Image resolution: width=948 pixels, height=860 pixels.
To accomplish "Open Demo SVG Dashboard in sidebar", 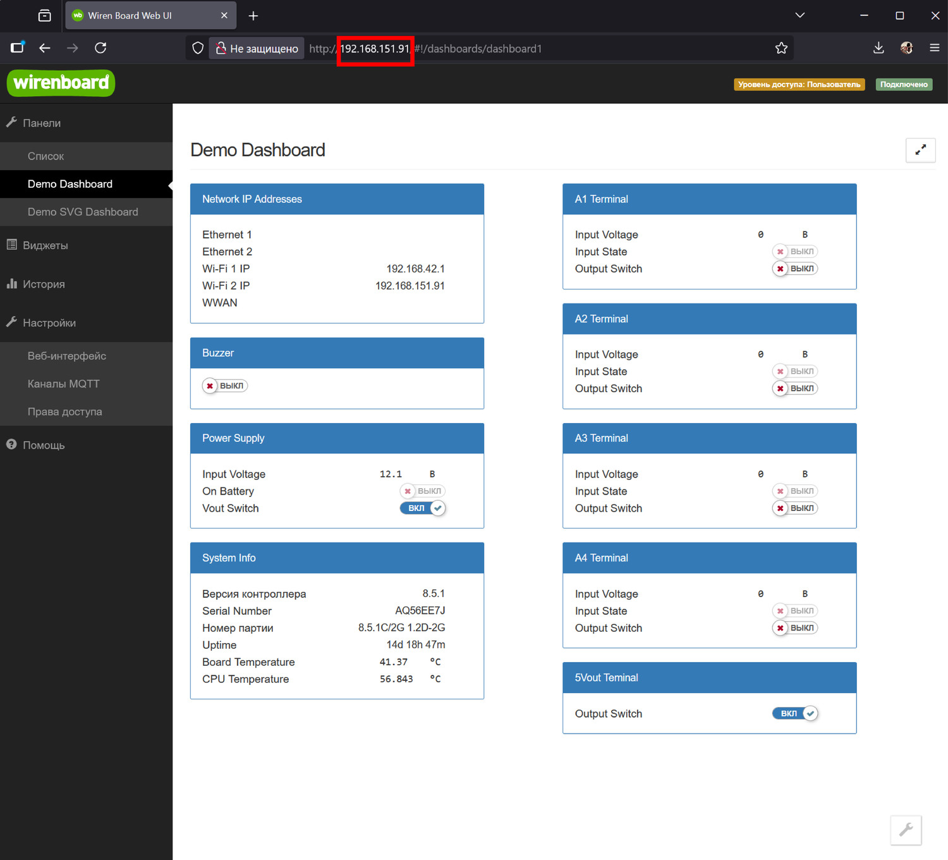I will pos(83,212).
